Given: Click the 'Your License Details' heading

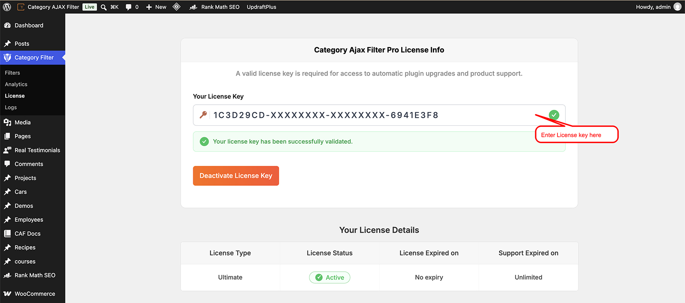Looking at the screenshot, I should click(379, 230).
